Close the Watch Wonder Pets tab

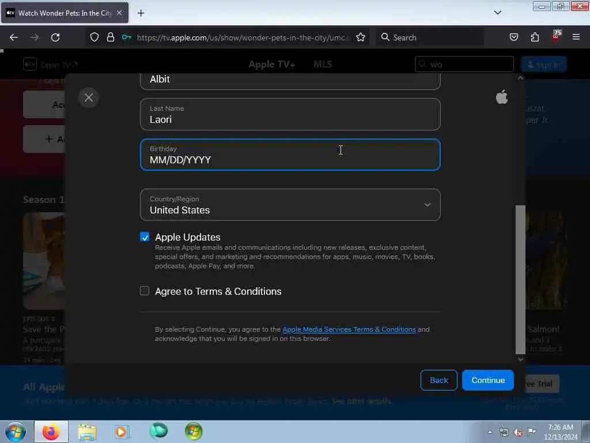[119, 13]
